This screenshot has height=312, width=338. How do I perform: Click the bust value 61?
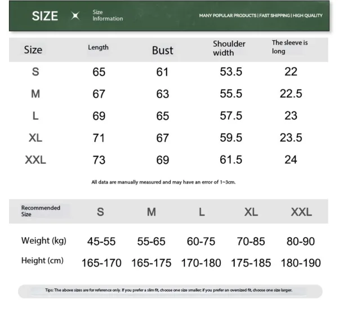[x=163, y=72]
